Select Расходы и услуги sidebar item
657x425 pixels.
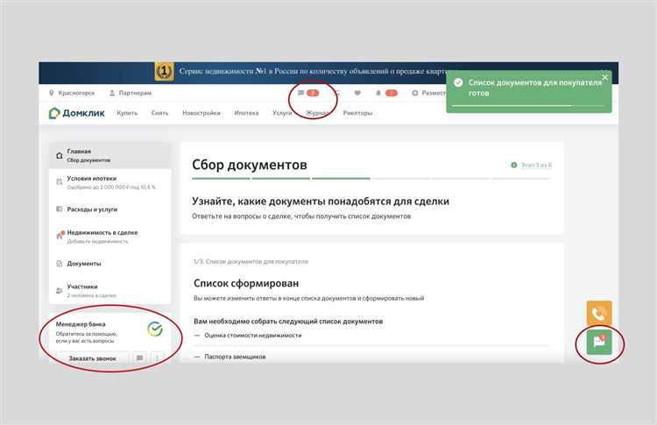[x=109, y=209]
